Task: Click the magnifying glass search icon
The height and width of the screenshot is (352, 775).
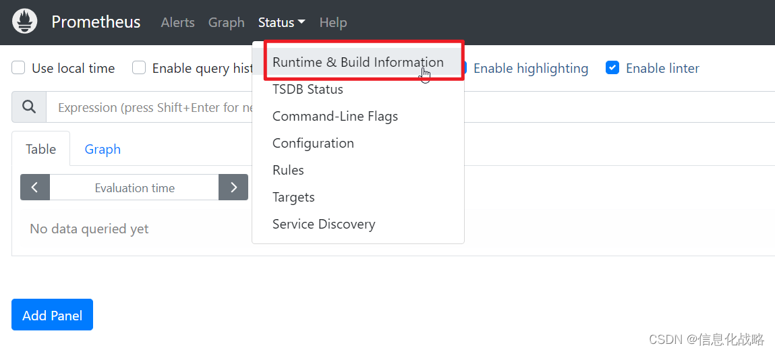Action: (x=29, y=107)
